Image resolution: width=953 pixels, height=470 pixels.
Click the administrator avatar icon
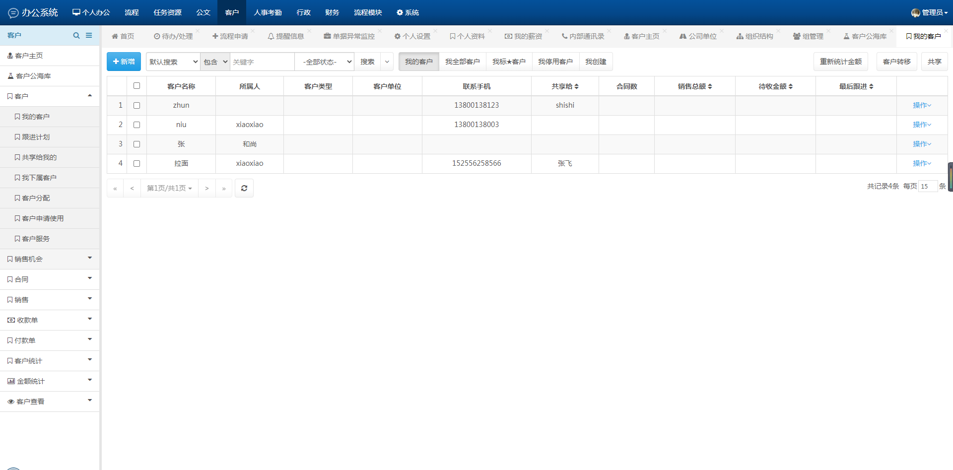point(915,12)
